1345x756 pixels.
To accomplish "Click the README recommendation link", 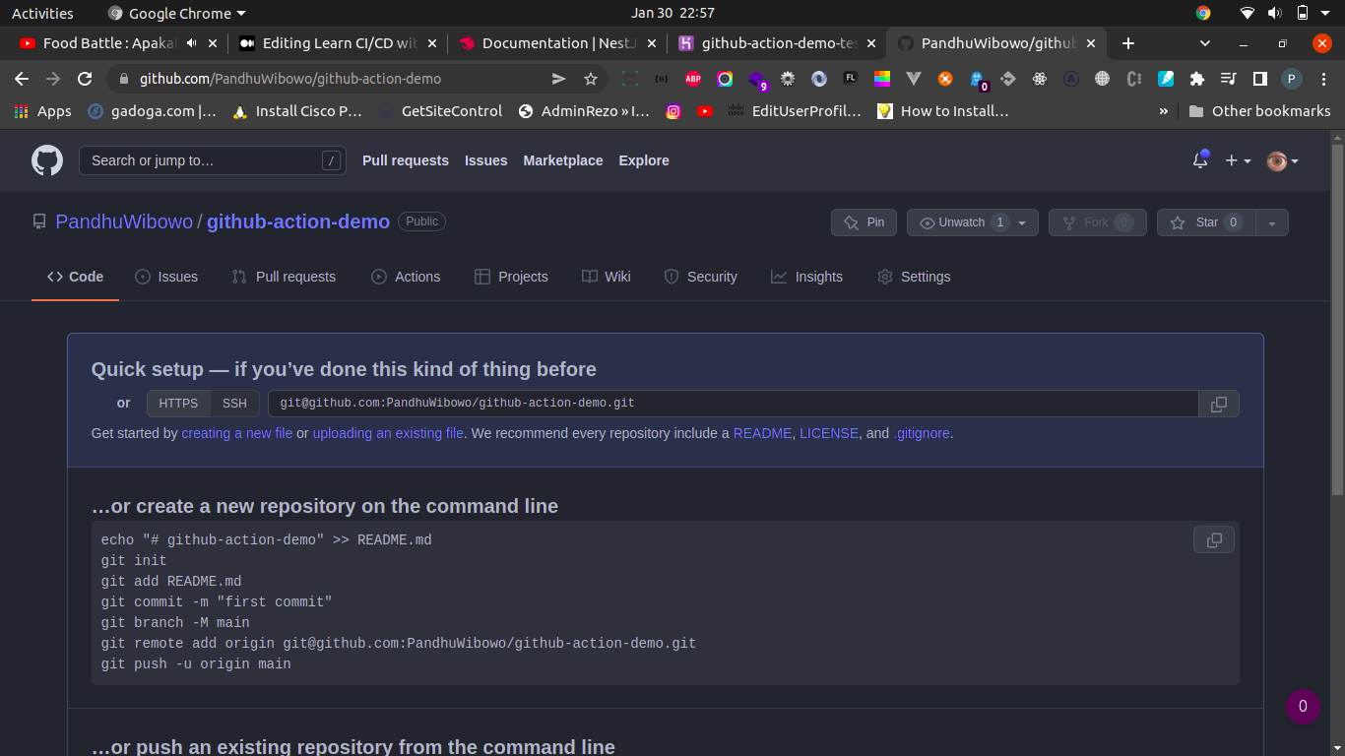I will (762, 433).
